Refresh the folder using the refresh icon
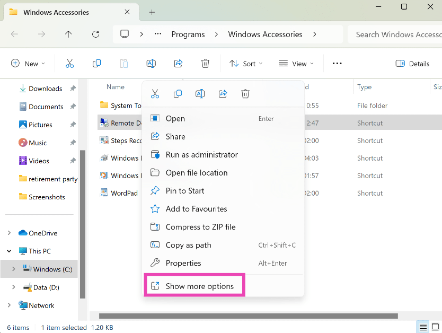Viewport: 442px width, 333px height. click(x=96, y=34)
